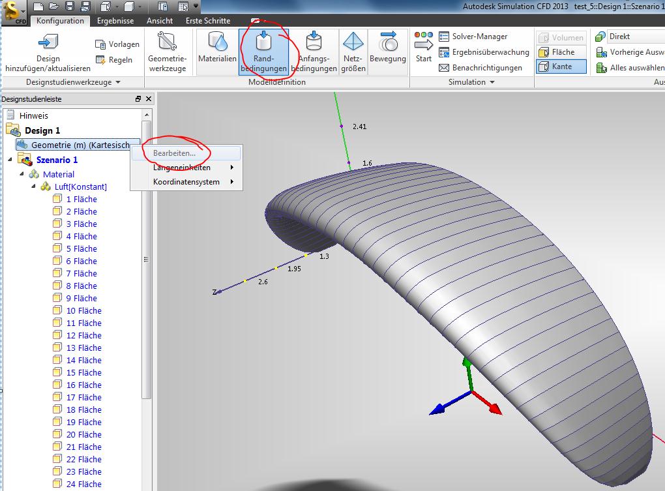This screenshot has height=491, width=665.
Task: Toggle Volumen selection type
Action: coord(561,38)
